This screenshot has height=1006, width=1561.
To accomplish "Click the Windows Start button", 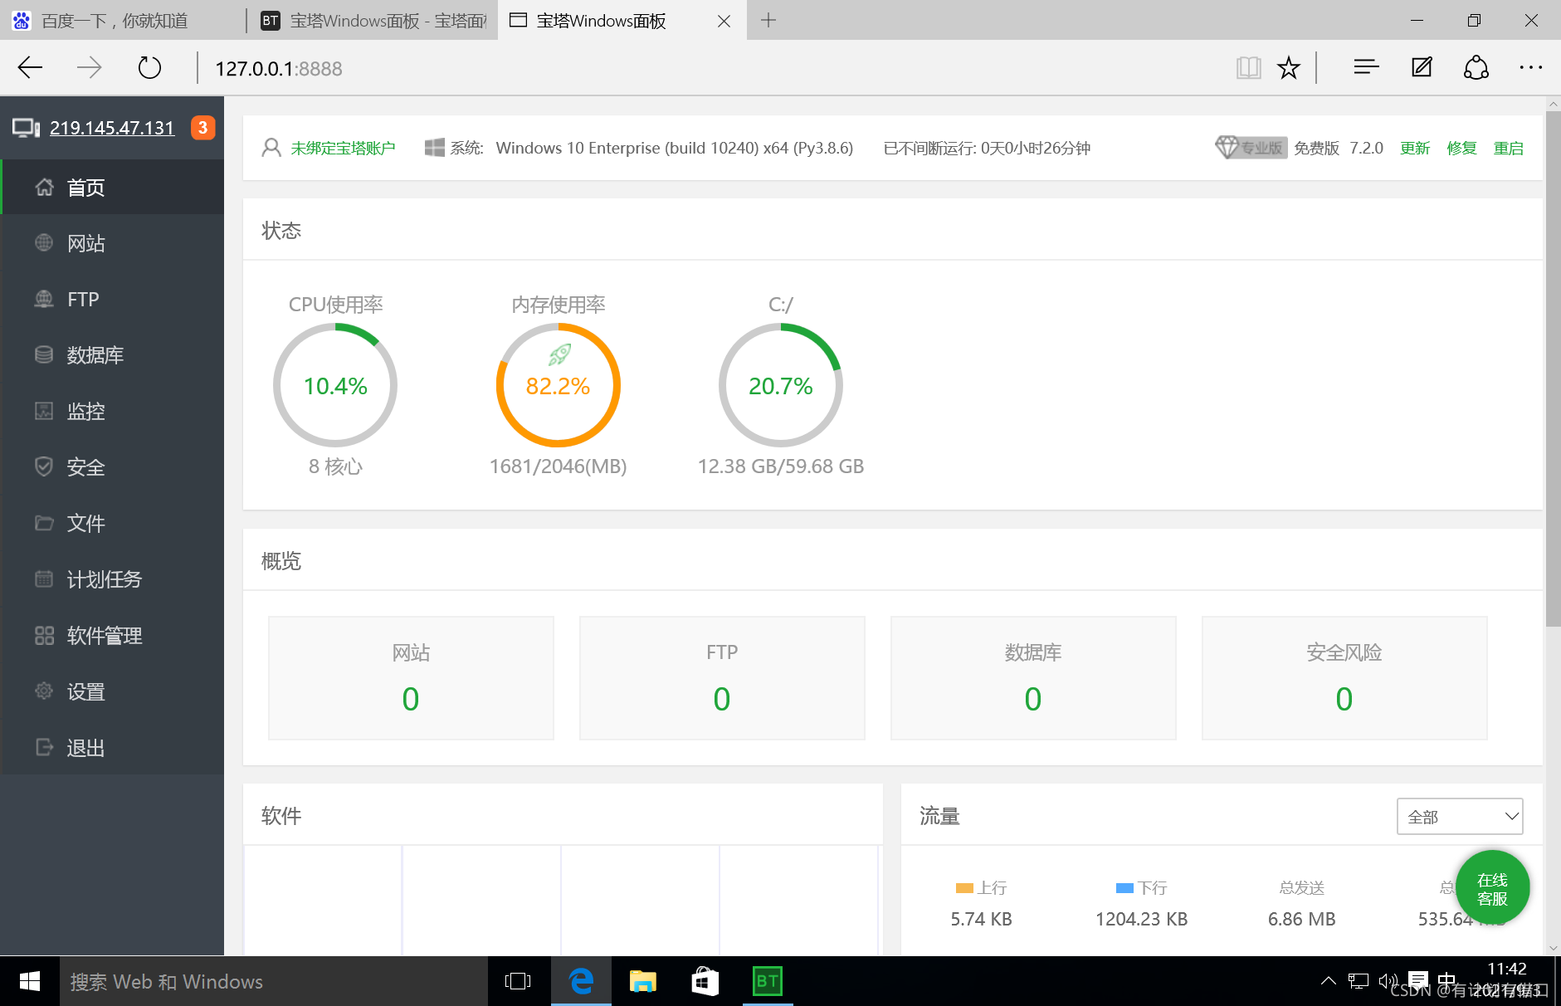I will click(x=30, y=981).
